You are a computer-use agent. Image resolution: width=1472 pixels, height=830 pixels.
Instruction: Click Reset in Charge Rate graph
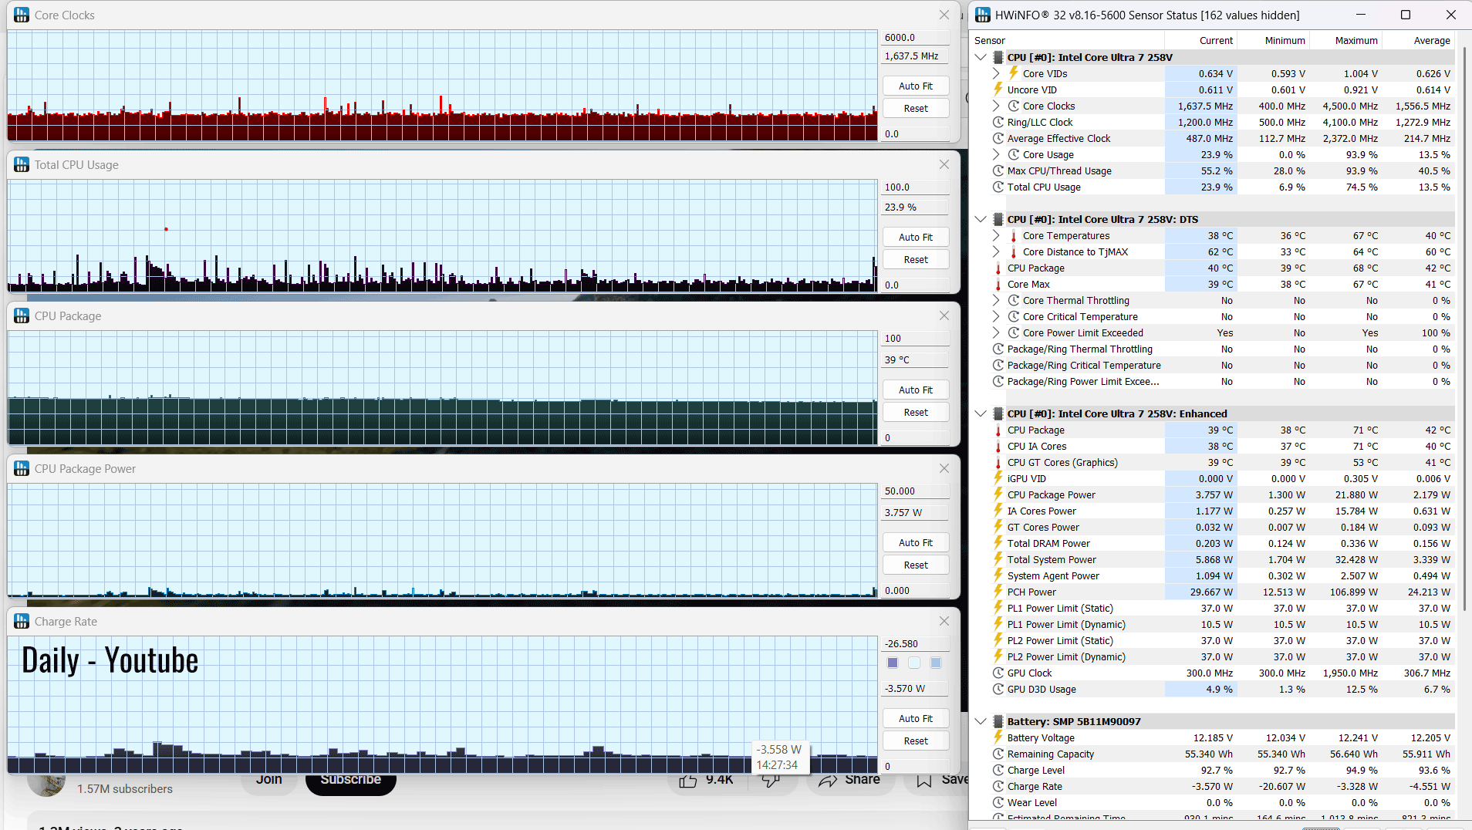pos(916,741)
